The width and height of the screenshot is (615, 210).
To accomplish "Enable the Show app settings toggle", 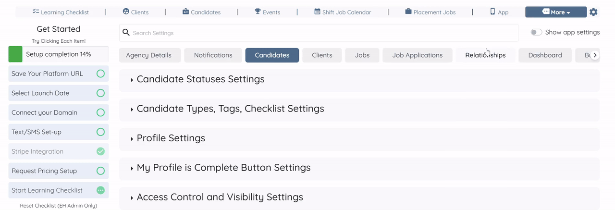I will 536,32.
